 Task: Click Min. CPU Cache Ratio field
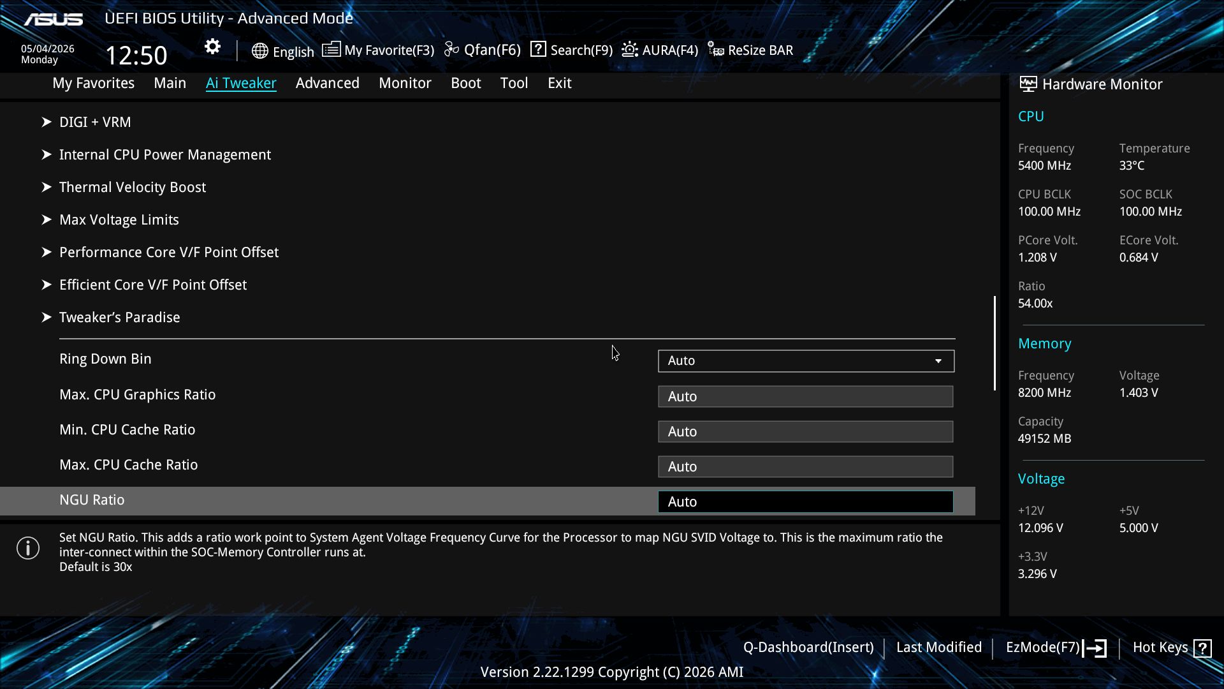[x=806, y=431]
